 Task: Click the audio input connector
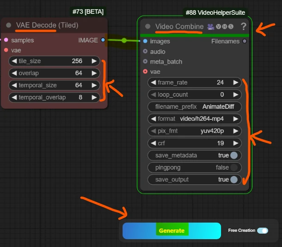[x=145, y=51]
